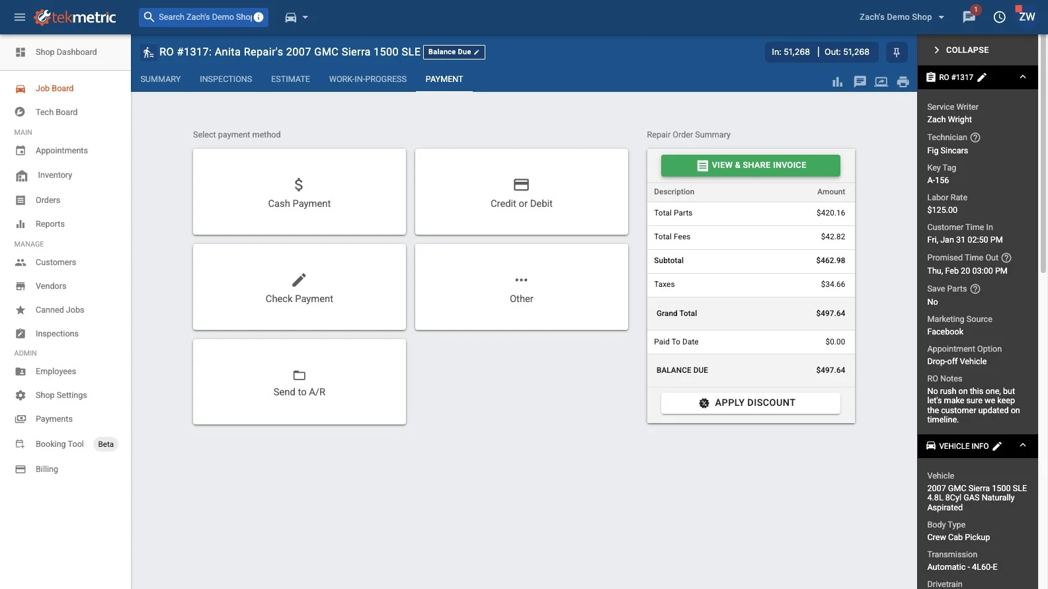Open Customers page
1048x589 pixels.
[x=65, y=262]
